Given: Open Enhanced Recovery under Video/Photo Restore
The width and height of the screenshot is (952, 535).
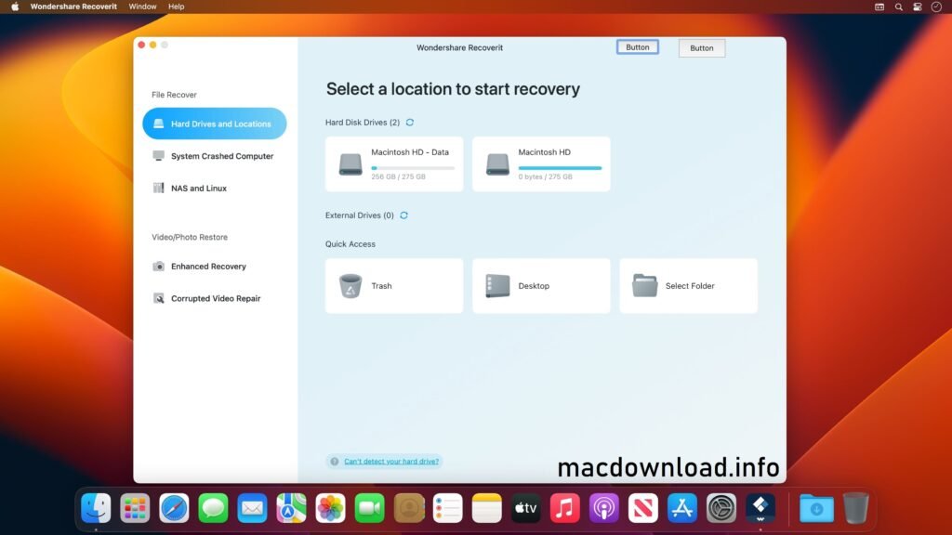Looking at the screenshot, I should [206, 266].
